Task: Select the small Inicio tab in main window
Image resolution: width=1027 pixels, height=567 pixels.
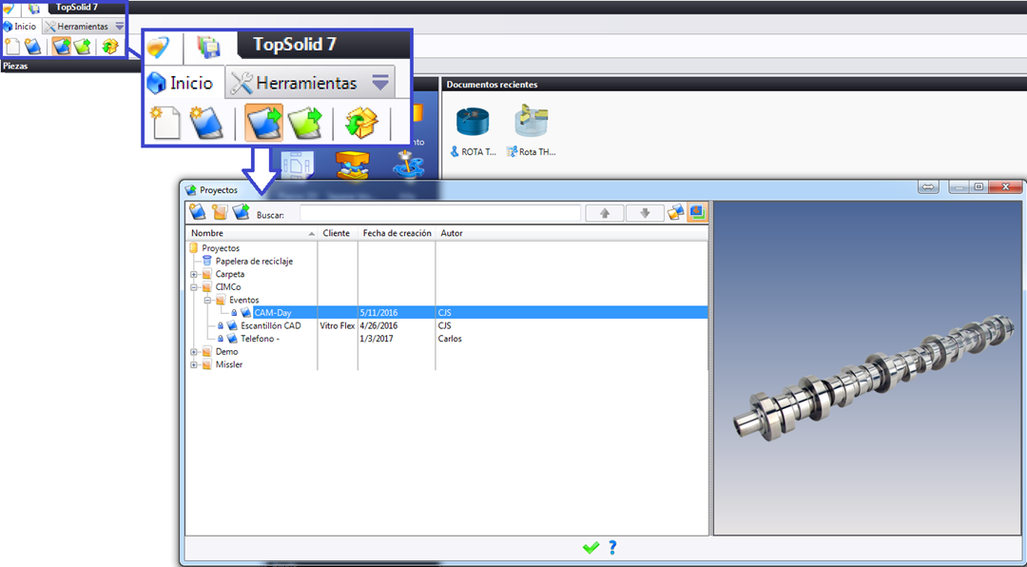Action: click(20, 27)
